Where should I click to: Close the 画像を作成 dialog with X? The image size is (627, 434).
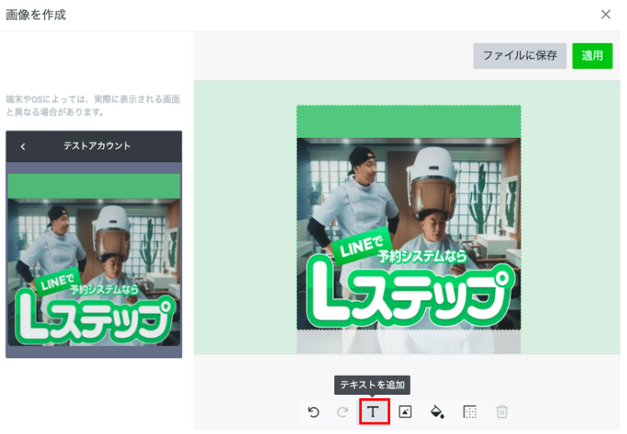click(605, 14)
